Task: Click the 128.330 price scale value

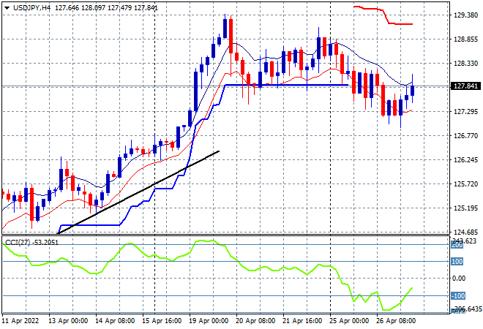Action: (x=465, y=63)
